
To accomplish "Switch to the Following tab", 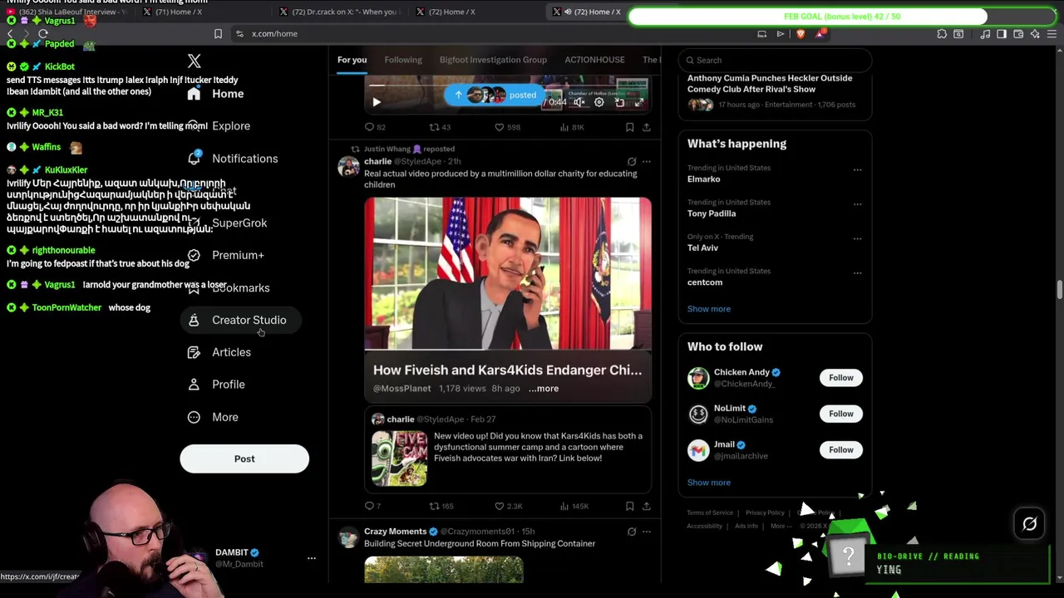I will [403, 60].
